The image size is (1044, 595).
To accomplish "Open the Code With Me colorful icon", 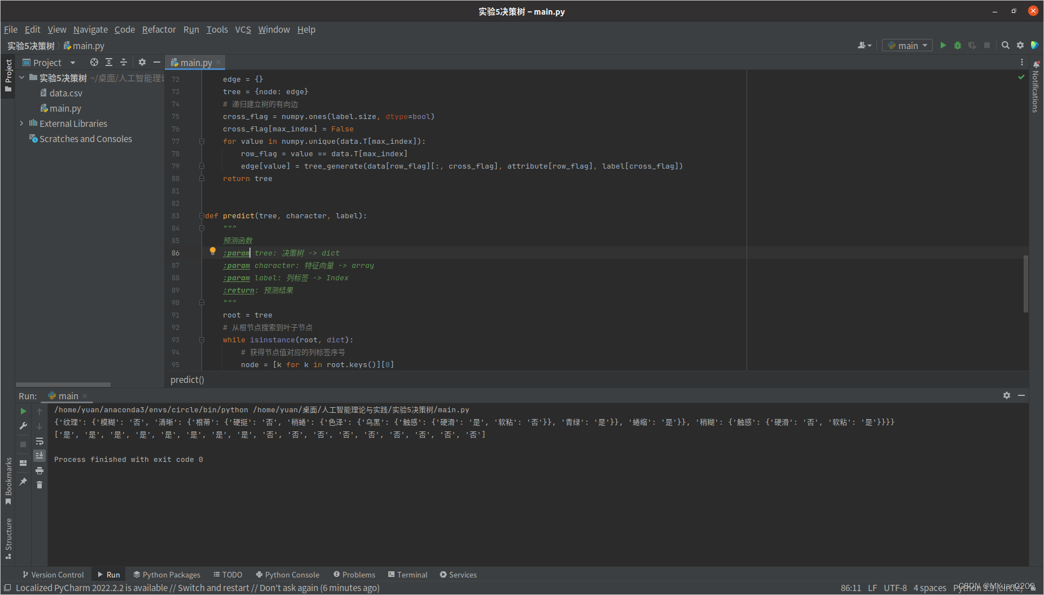I will [1035, 45].
